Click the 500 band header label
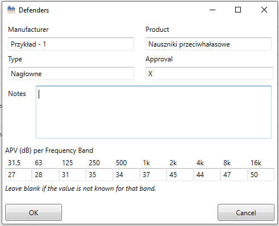This screenshot has width=279, height=226. [121, 163]
